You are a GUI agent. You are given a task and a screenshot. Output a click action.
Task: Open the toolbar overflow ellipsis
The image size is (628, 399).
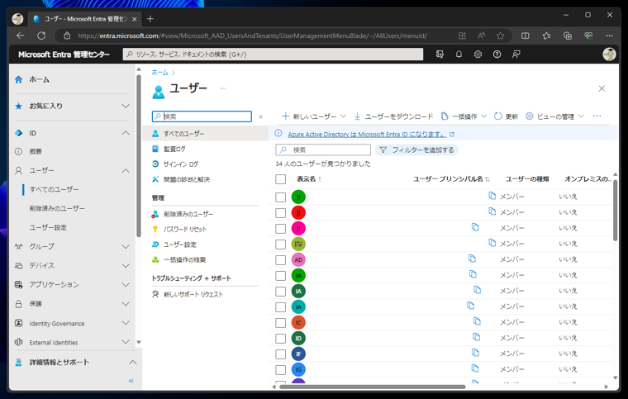[597, 116]
